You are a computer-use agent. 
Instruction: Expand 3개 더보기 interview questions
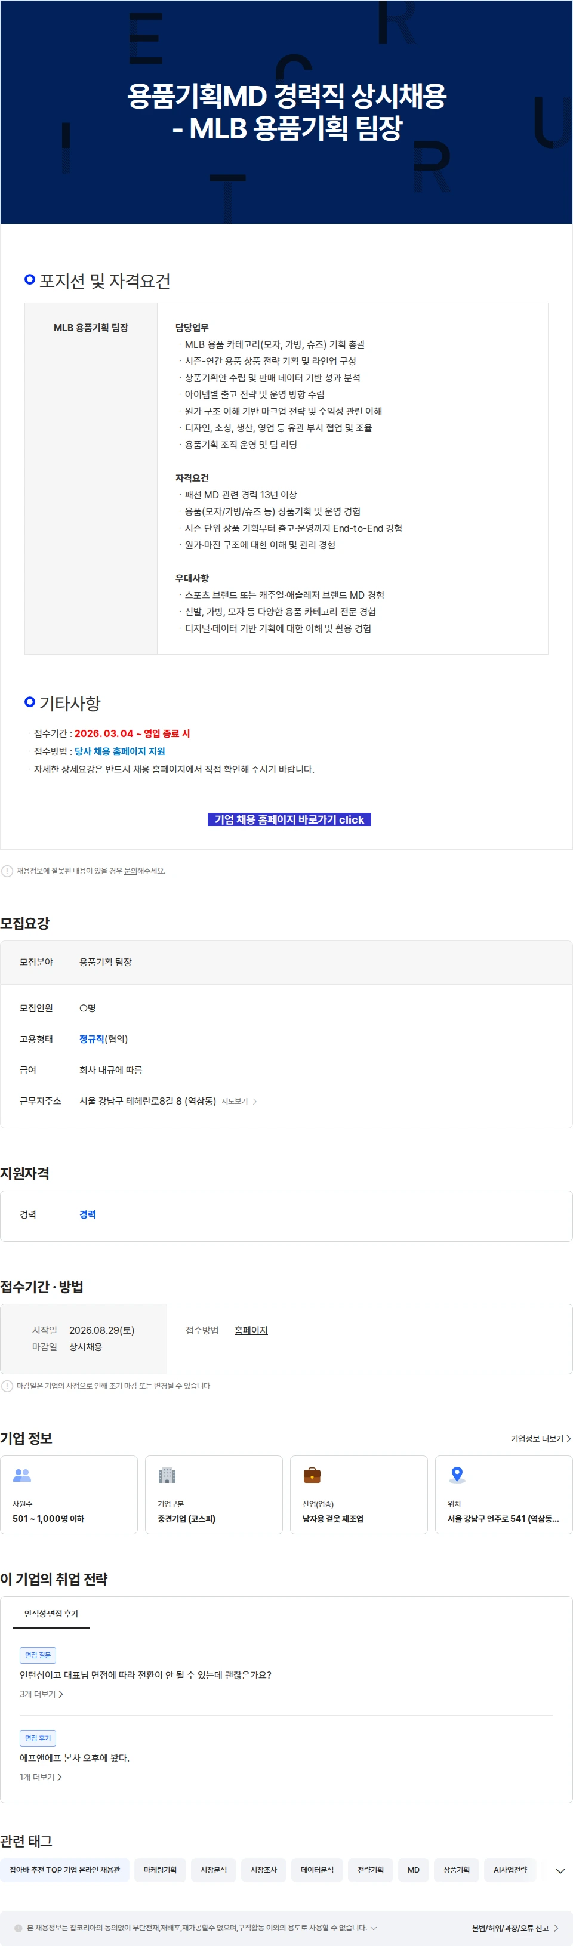pos(42,1694)
